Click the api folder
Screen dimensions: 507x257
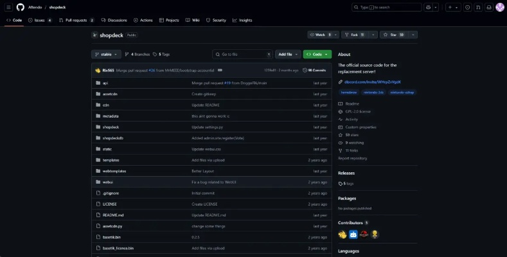105,83
